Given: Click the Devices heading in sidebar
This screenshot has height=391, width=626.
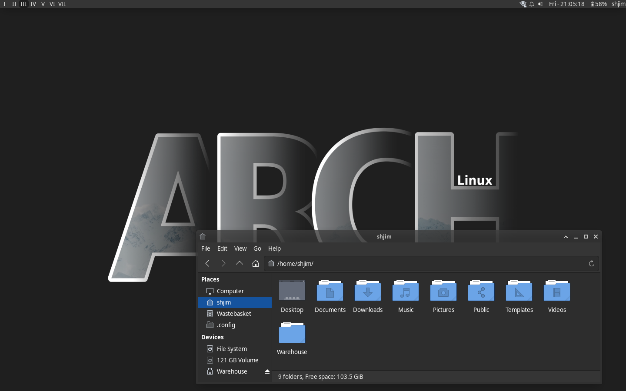Looking at the screenshot, I should 213,337.
